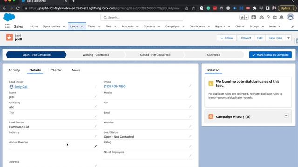Click Mark Status as Complete
298x167 pixels.
pos(270,55)
